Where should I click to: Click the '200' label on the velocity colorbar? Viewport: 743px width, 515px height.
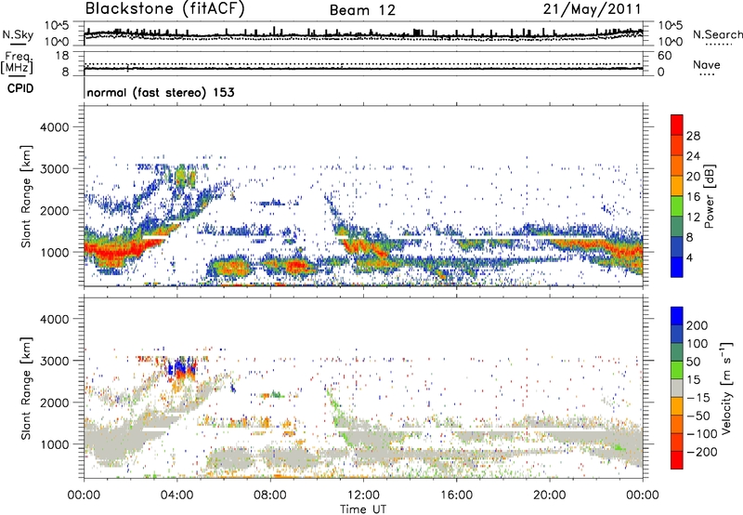click(x=697, y=325)
